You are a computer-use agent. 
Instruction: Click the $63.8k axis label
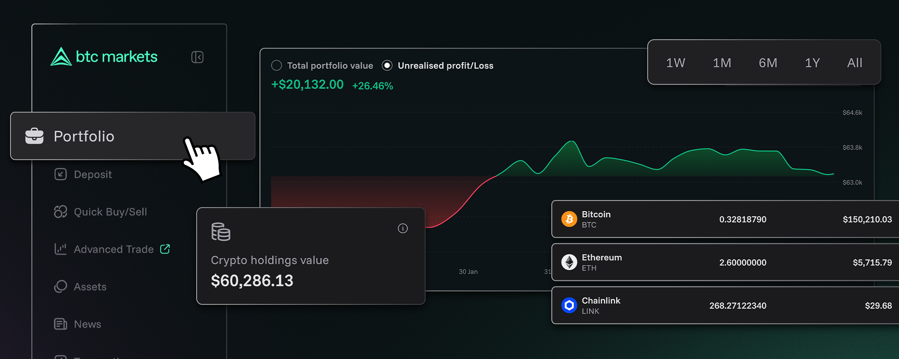pyautogui.click(x=853, y=148)
